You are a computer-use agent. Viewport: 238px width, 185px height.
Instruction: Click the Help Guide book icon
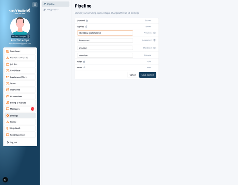click(8, 128)
